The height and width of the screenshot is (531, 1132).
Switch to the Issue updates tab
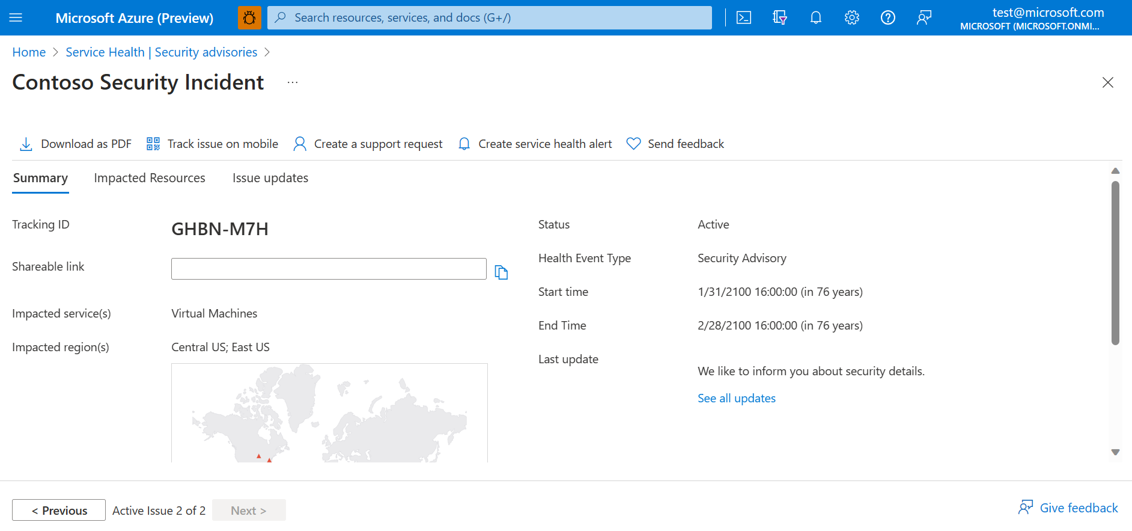click(x=270, y=178)
